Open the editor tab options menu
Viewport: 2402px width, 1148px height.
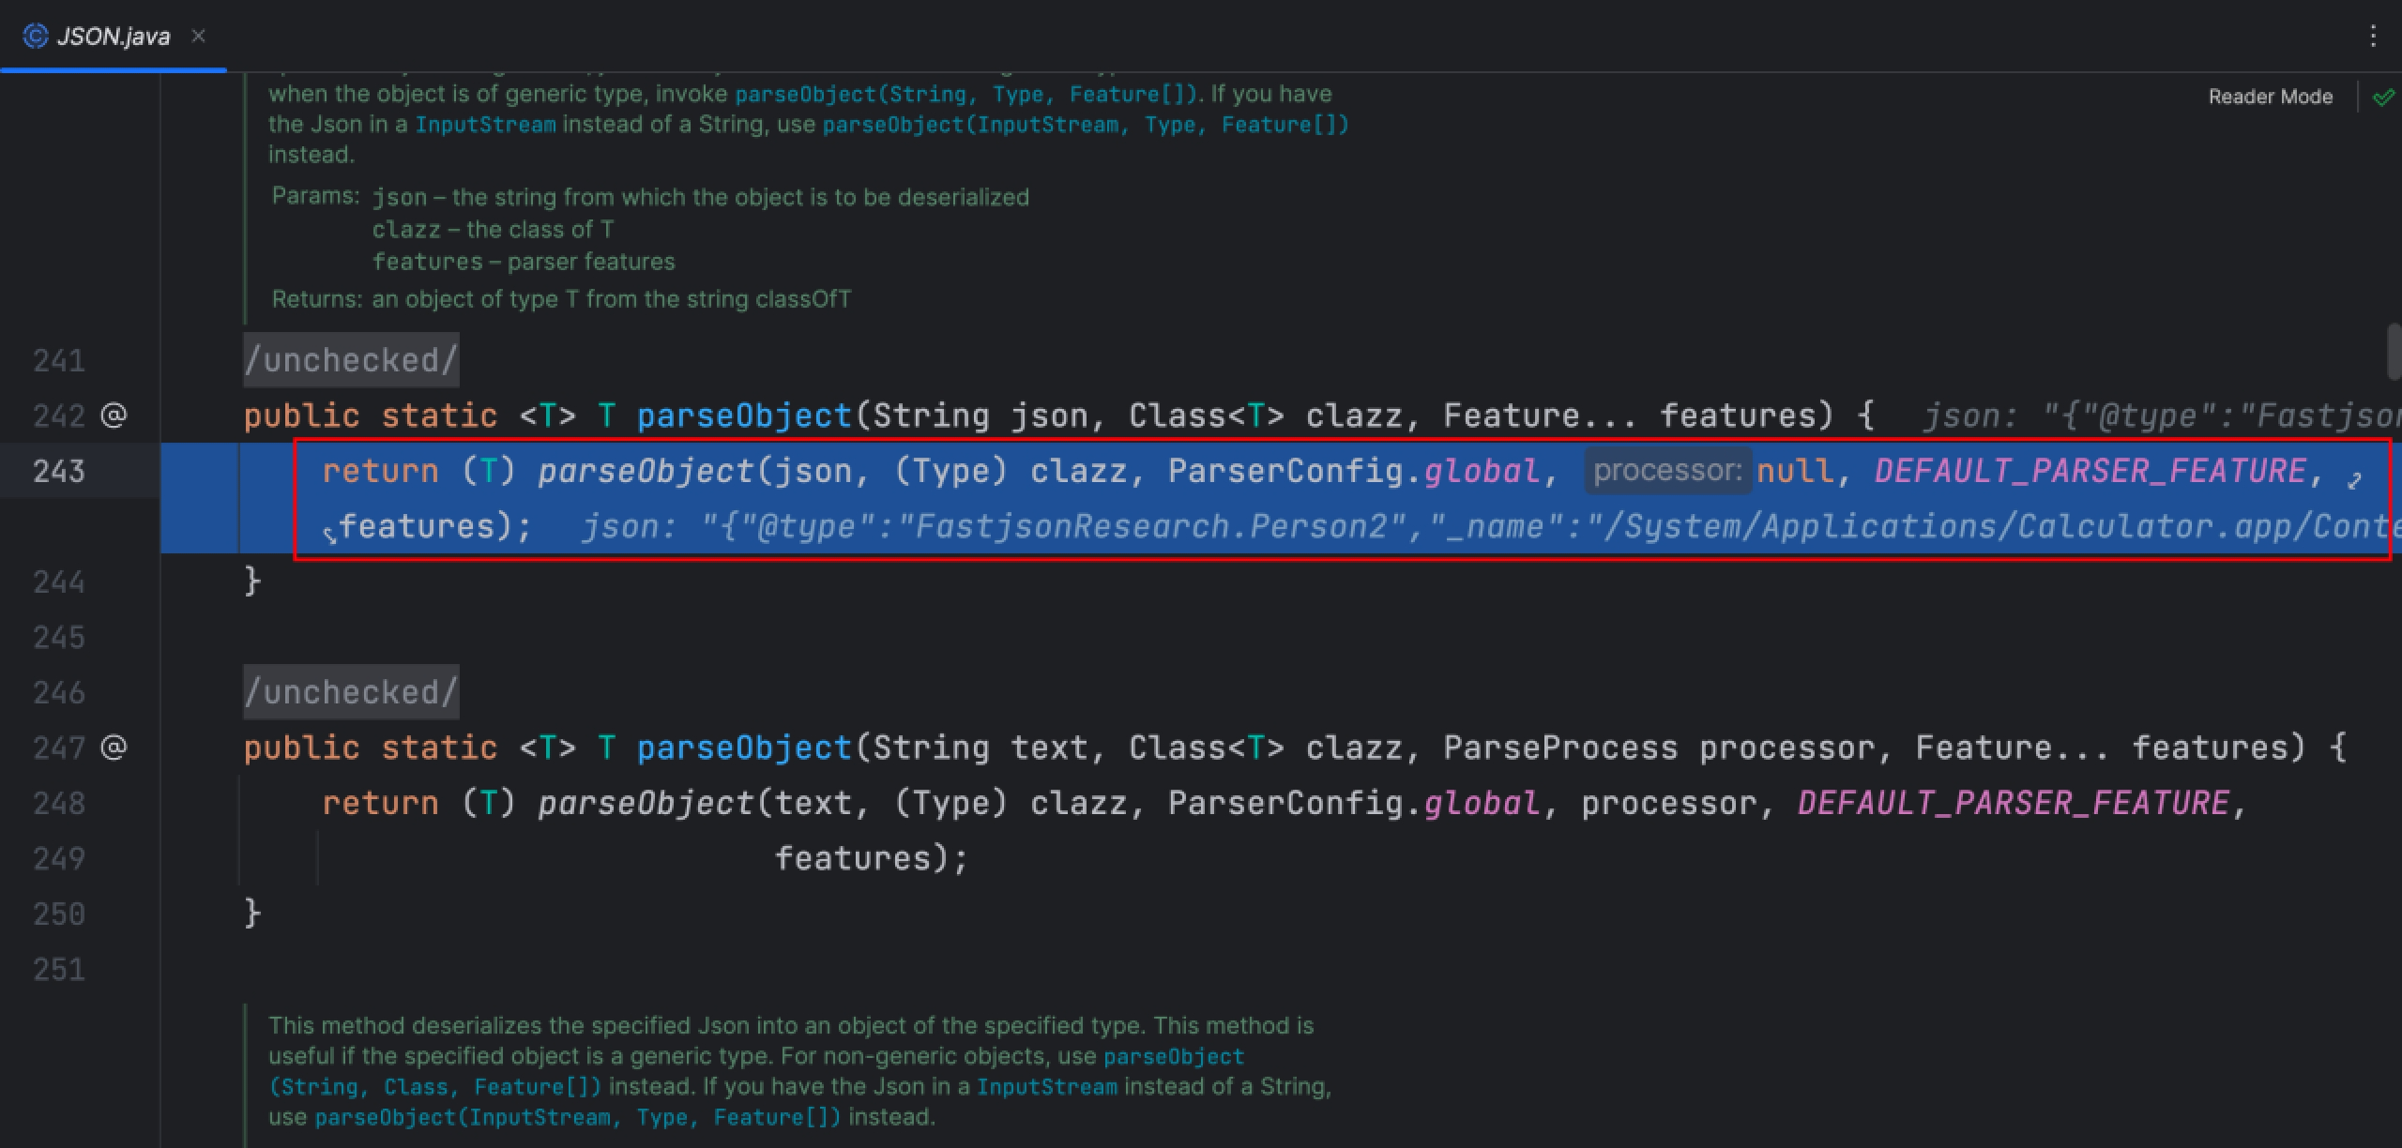click(2373, 36)
